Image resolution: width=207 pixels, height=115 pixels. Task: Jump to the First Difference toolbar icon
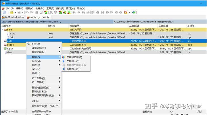click(60, 12)
